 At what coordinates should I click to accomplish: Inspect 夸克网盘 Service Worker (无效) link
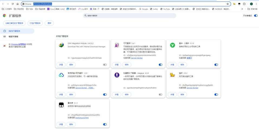coord(85,88)
